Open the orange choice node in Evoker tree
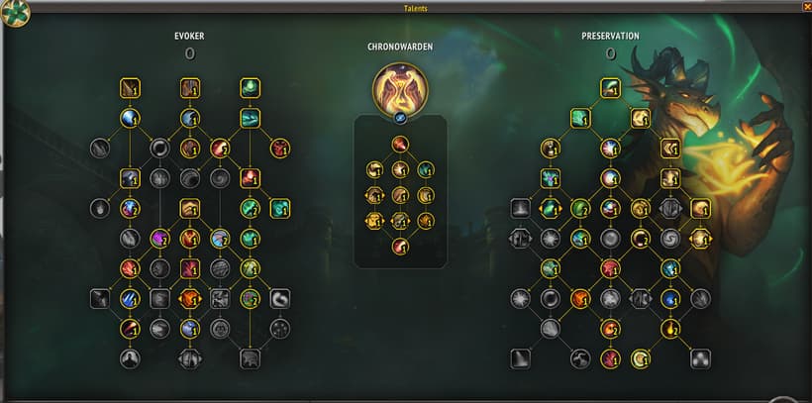 click(x=190, y=299)
